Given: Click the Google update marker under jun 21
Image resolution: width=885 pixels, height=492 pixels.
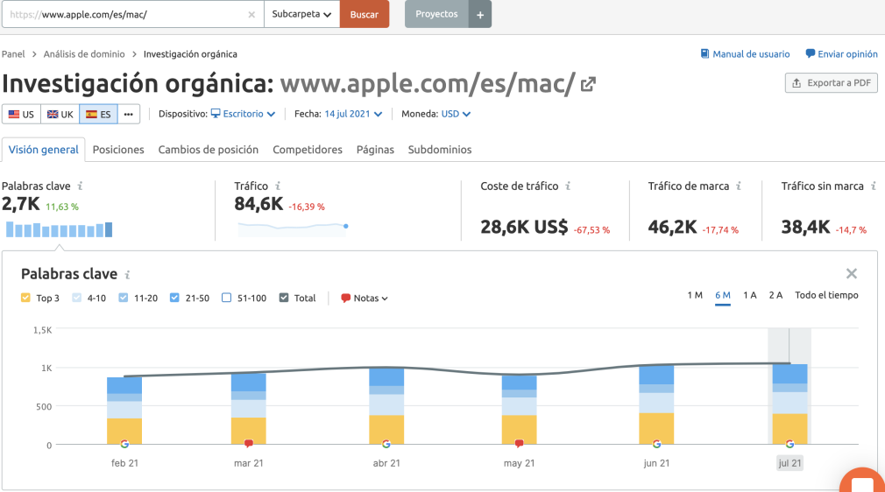Looking at the screenshot, I should click(656, 444).
